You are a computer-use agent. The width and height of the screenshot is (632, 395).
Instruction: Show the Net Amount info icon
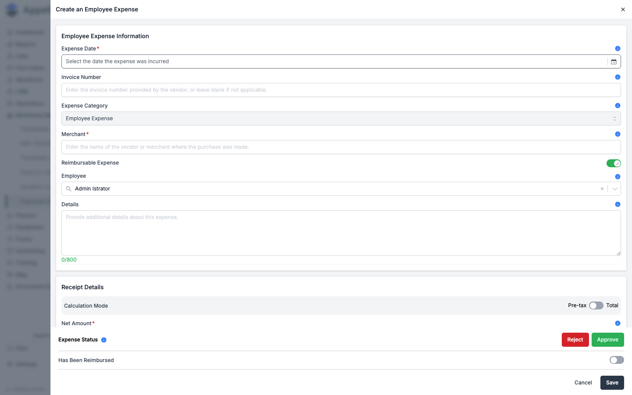pyautogui.click(x=618, y=323)
